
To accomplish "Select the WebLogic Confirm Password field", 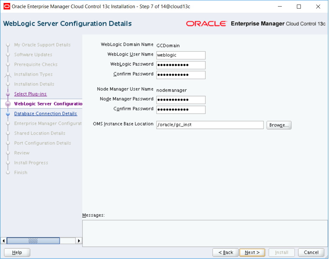I will click(x=181, y=75).
